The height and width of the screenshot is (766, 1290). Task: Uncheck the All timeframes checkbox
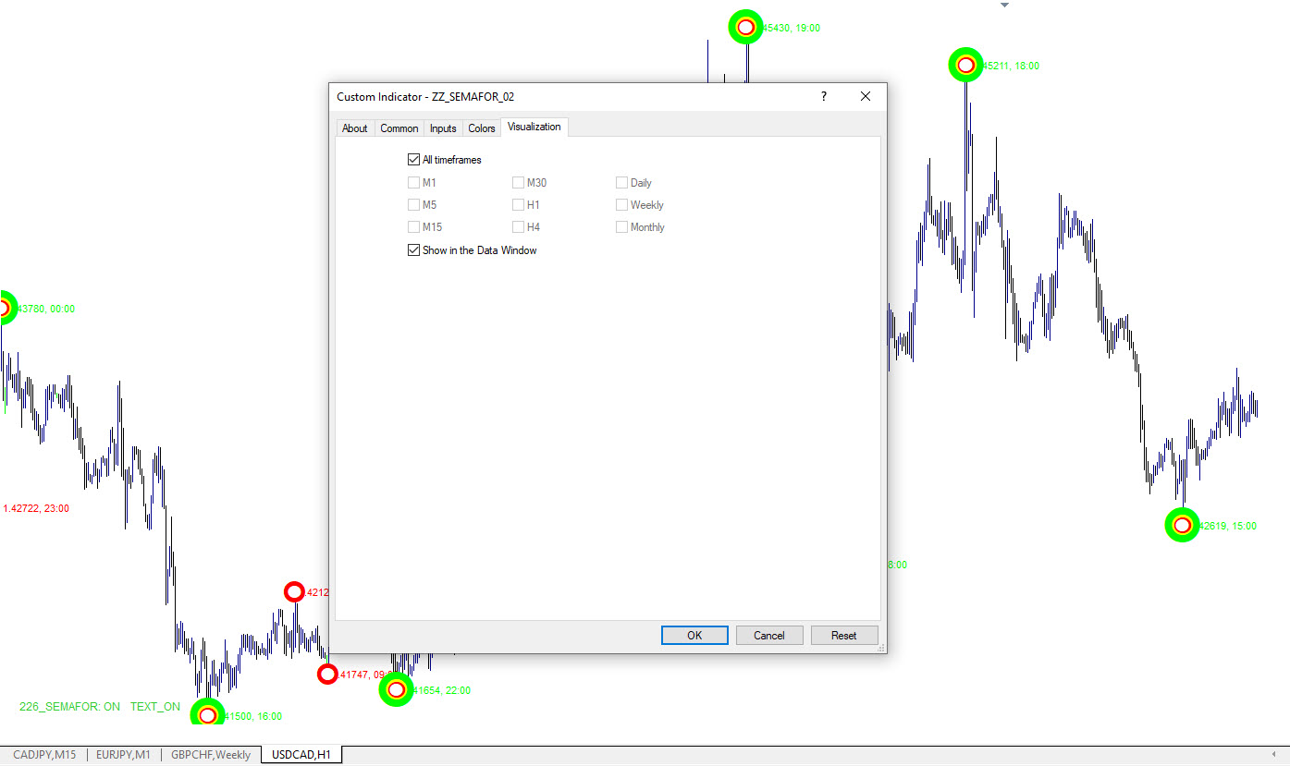414,160
